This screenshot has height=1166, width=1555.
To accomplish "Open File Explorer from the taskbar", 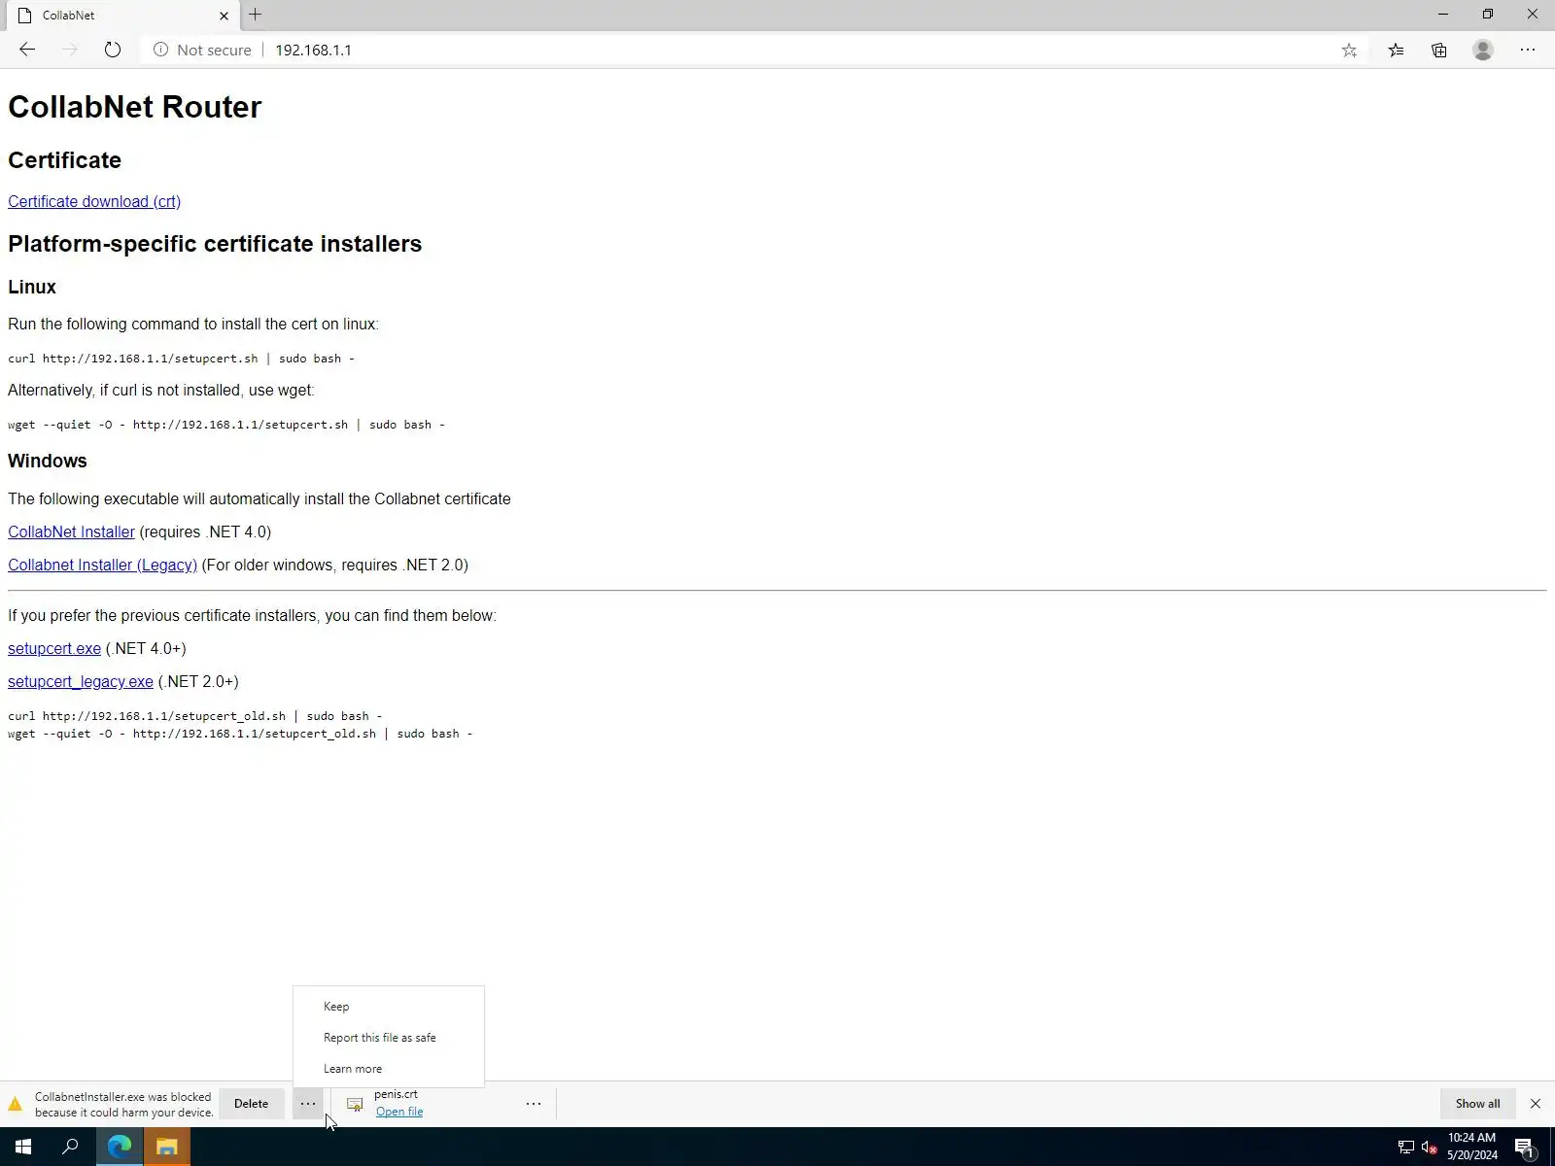I will [x=167, y=1147].
